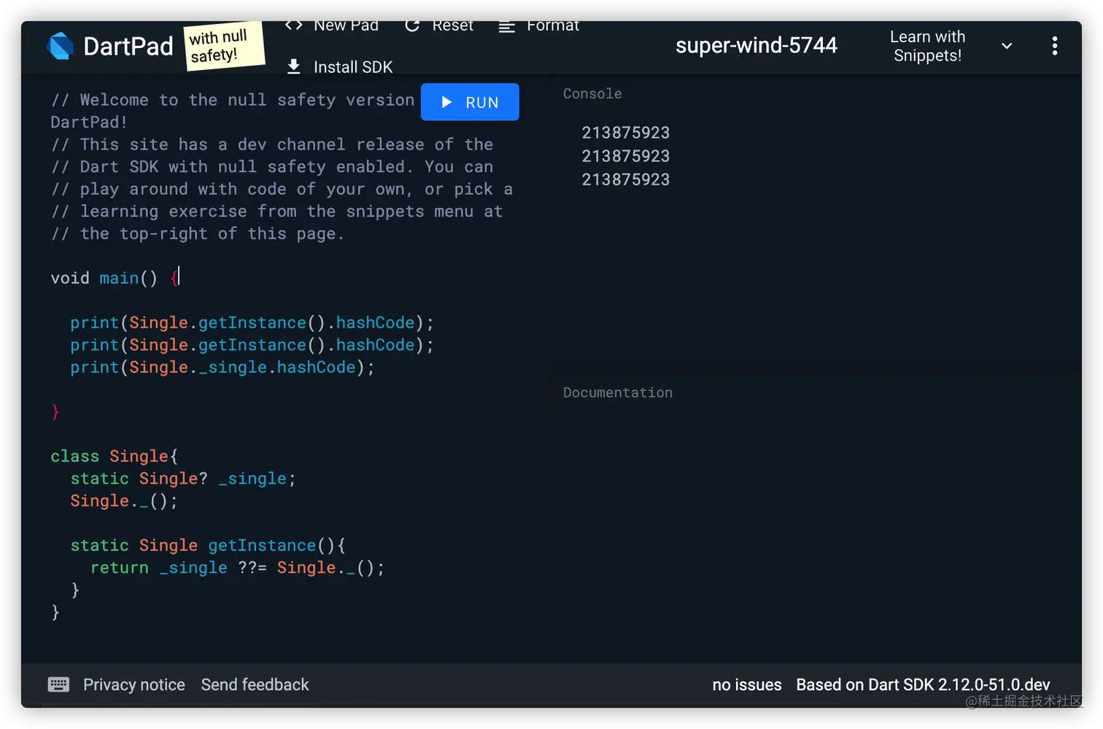This screenshot has width=1103, height=729.
Task: Open the three-dot overflow menu
Action: coord(1054,46)
